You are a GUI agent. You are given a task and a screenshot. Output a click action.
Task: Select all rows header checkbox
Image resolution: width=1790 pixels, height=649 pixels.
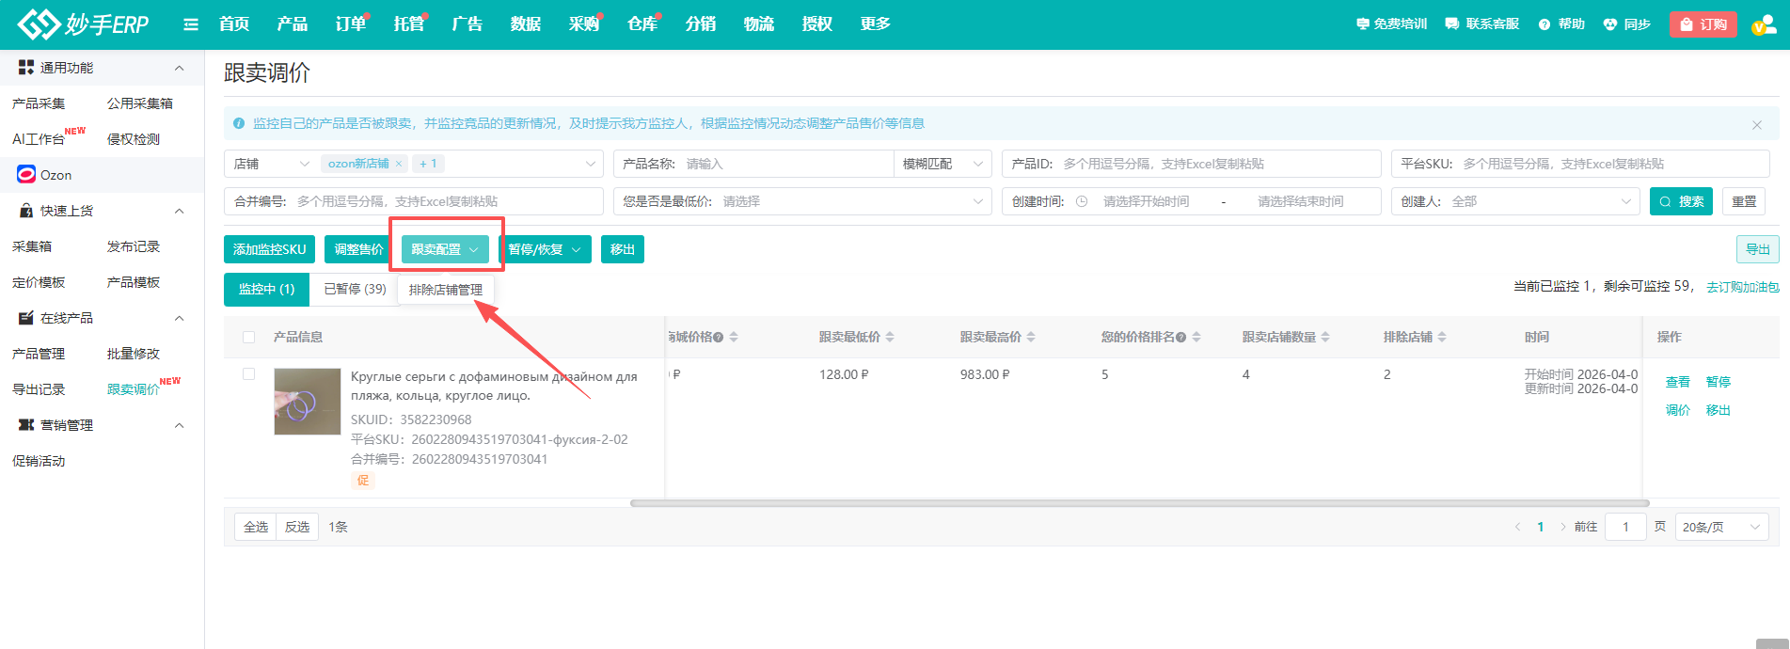tap(248, 337)
